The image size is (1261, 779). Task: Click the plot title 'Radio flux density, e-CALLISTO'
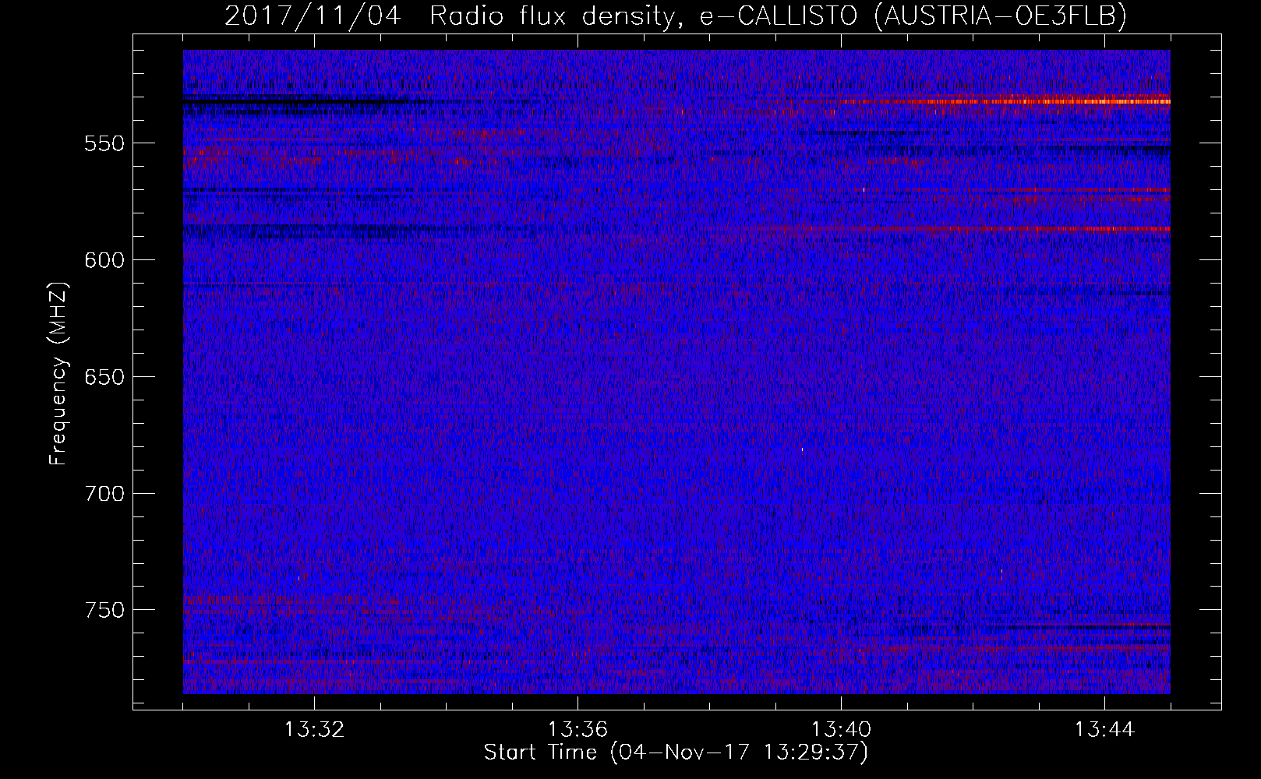point(643,16)
